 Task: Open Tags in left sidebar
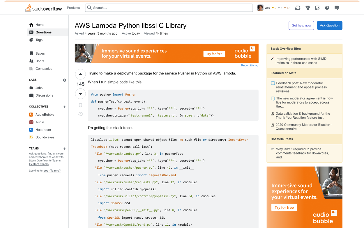point(48,40)
